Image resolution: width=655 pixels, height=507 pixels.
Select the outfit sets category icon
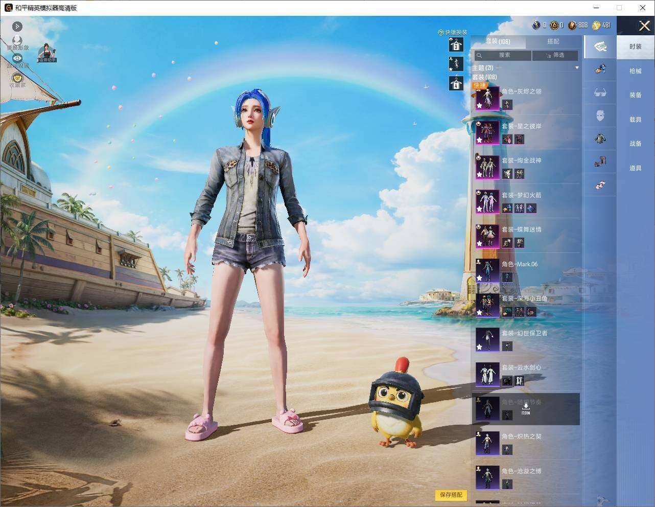(x=600, y=47)
